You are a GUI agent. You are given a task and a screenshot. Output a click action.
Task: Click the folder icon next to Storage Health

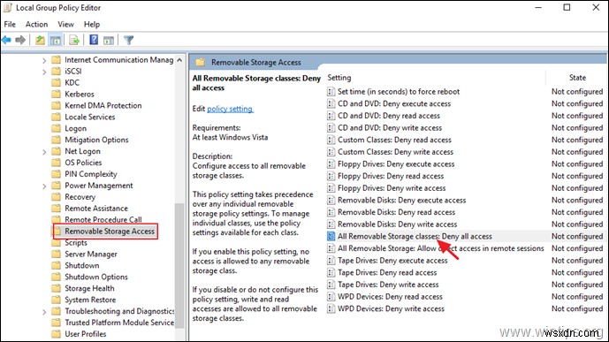click(x=57, y=288)
